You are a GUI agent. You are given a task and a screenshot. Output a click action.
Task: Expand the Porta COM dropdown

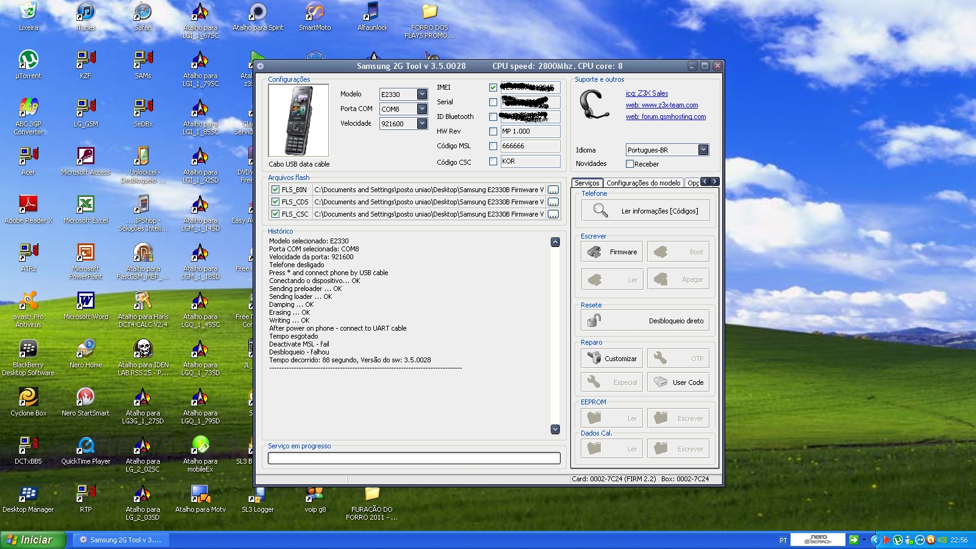[422, 109]
